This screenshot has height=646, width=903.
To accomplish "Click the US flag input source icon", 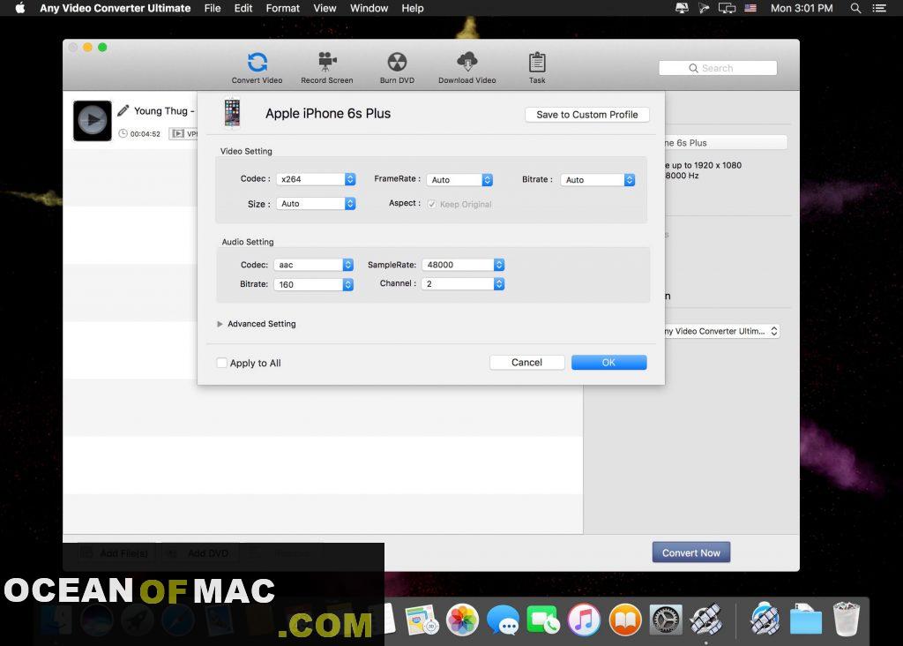I will click(x=750, y=8).
